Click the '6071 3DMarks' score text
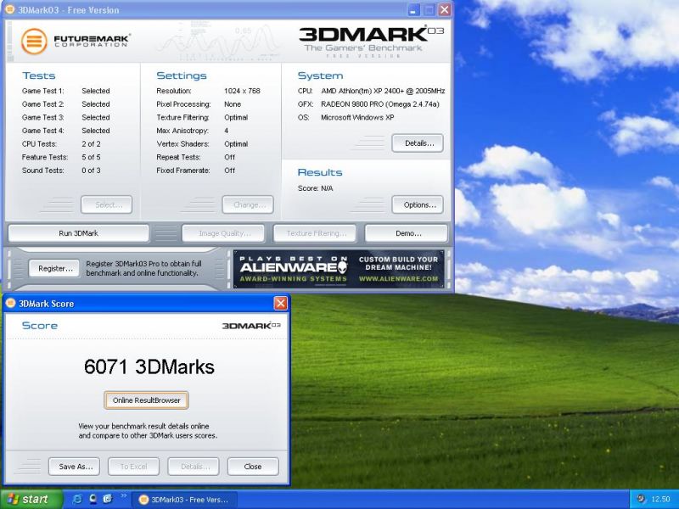 pos(149,366)
